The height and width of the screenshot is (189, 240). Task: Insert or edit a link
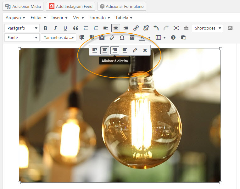[x=136, y=28]
